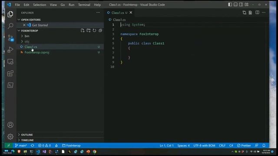
Task: Toggle the bottom panel layout
Action: 235,5
